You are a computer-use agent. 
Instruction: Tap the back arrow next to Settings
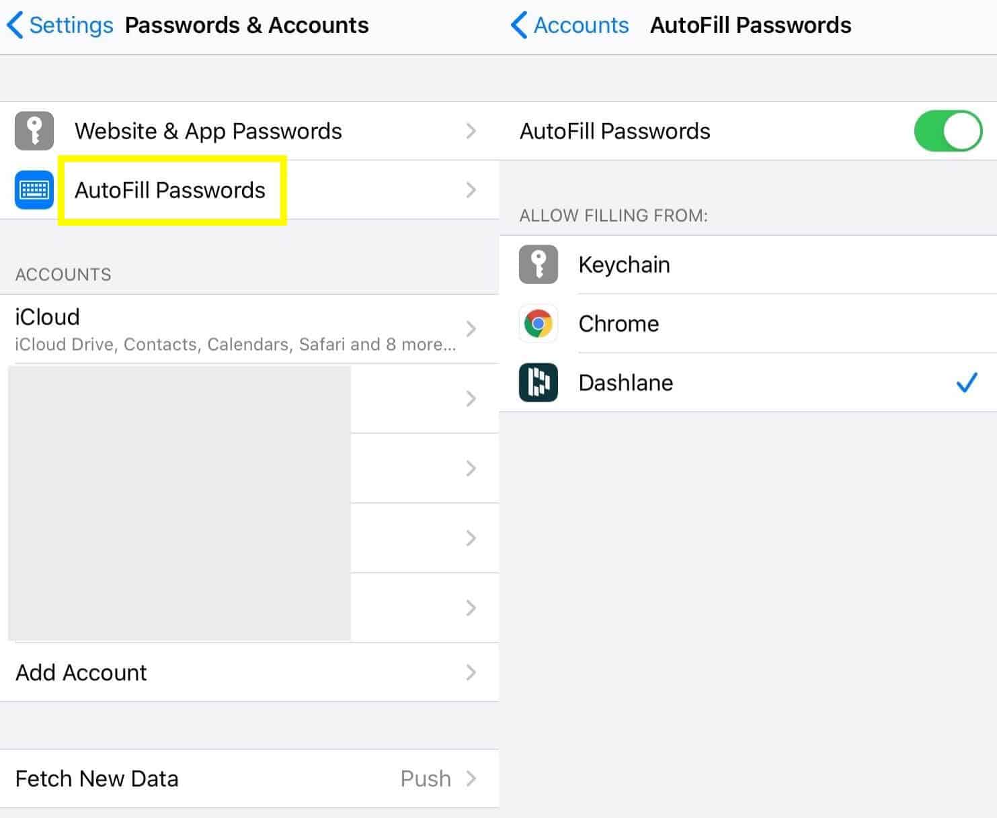tap(15, 26)
